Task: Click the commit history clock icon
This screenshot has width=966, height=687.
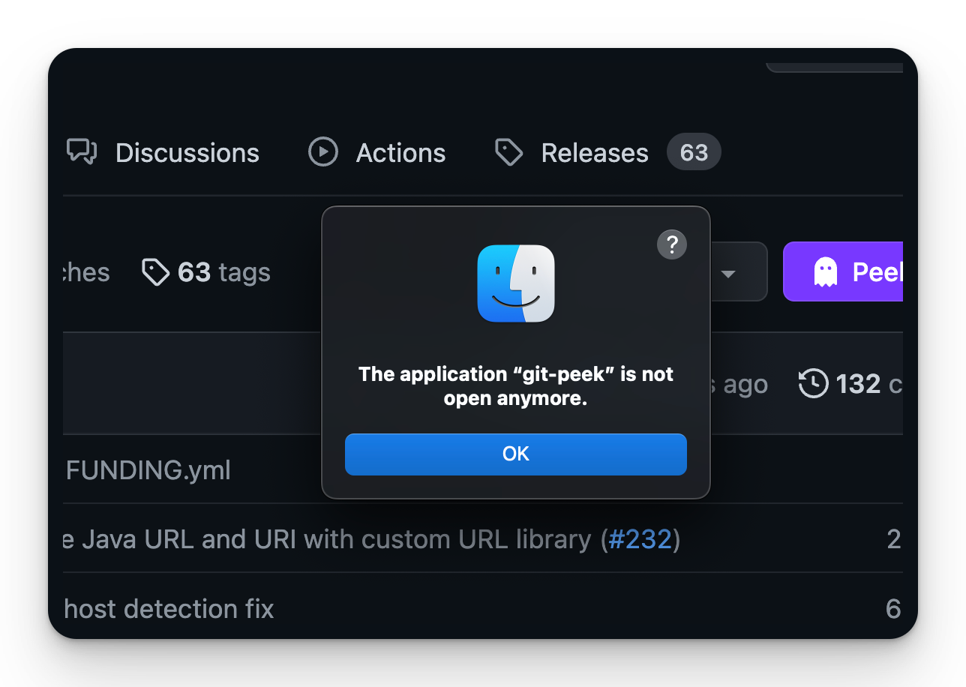Action: coord(814,383)
